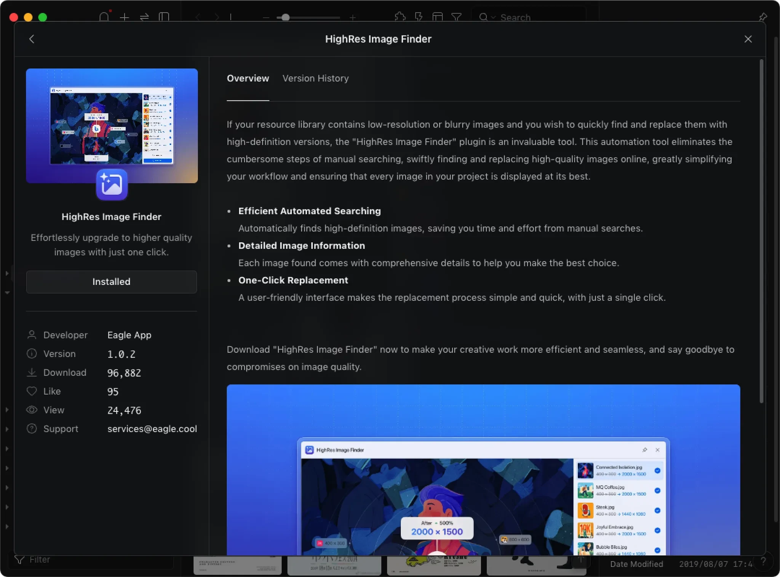Image resolution: width=780 pixels, height=577 pixels.
Task: Switch to the Overview tab
Action: tap(248, 78)
